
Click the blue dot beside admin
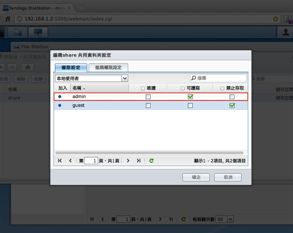(59, 97)
